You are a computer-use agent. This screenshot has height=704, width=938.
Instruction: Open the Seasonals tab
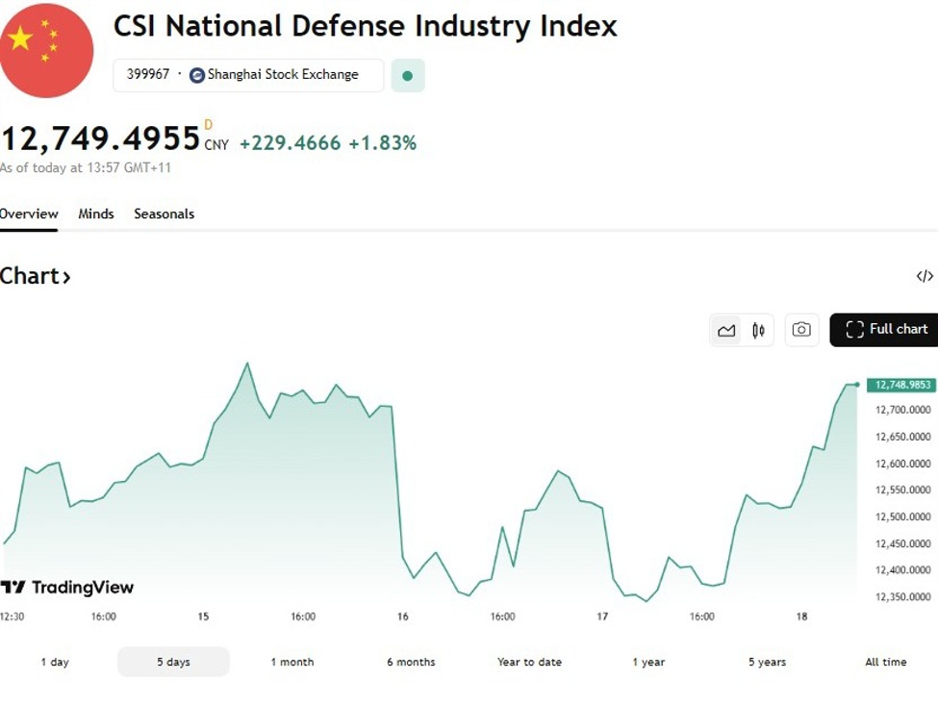[x=164, y=214]
